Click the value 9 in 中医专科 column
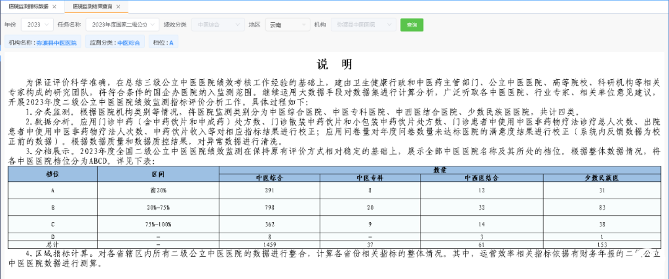 pyautogui.click(x=369, y=224)
